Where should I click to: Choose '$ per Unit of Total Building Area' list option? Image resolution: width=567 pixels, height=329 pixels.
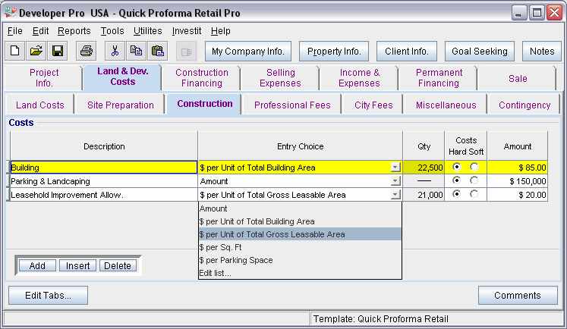(x=300, y=221)
